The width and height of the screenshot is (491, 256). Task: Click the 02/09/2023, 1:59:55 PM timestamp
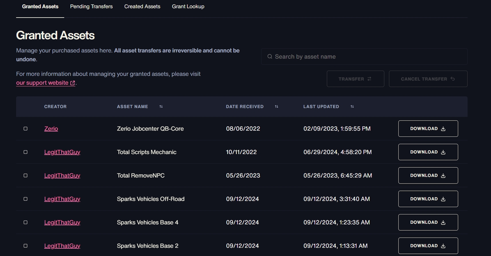tap(337, 128)
